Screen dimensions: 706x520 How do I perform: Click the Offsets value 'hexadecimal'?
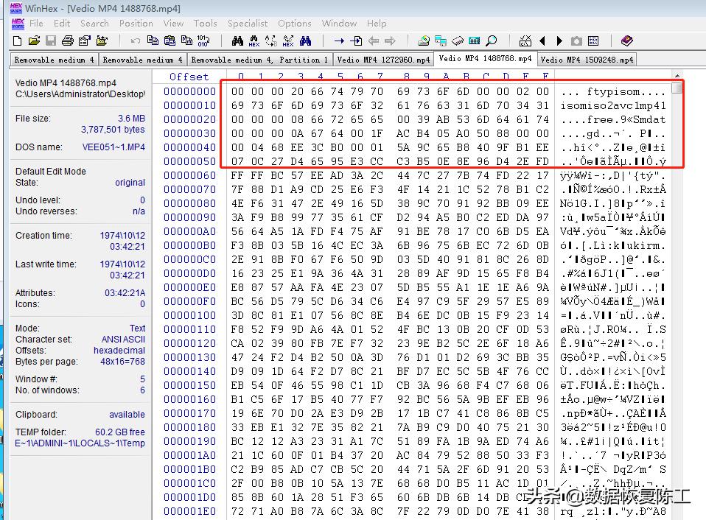click(x=119, y=351)
